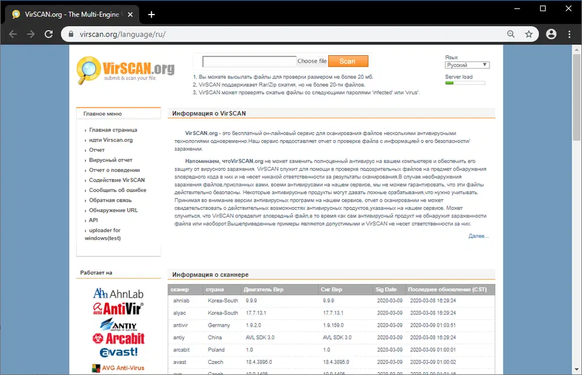Open the API link in sidebar
Viewport: 582px width, 375px height.
coord(93,220)
